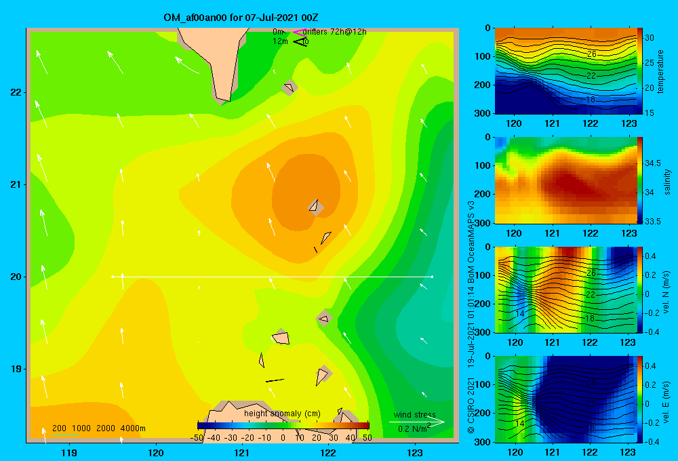Click longitude label '119' on main map

point(69,453)
